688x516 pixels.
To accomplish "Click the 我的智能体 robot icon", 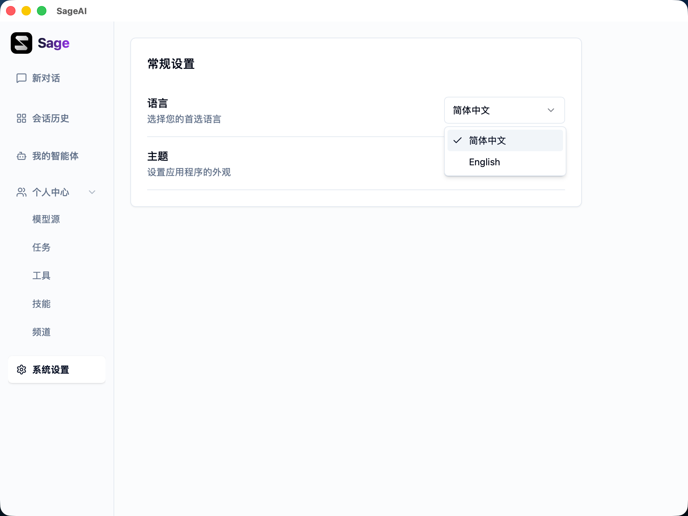I will tap(21, 156).
